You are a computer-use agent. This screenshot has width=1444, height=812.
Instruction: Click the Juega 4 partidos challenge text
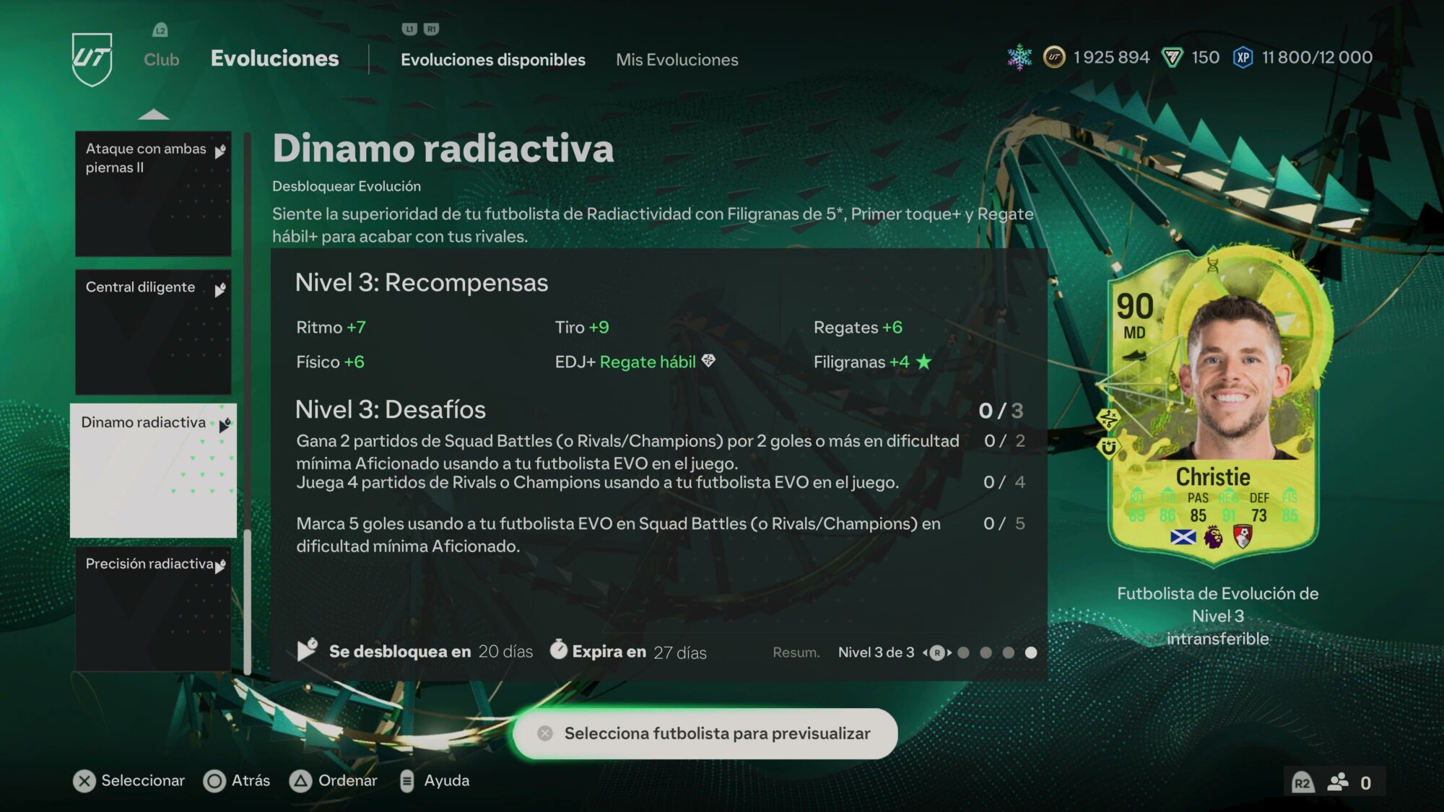[597, 482]
